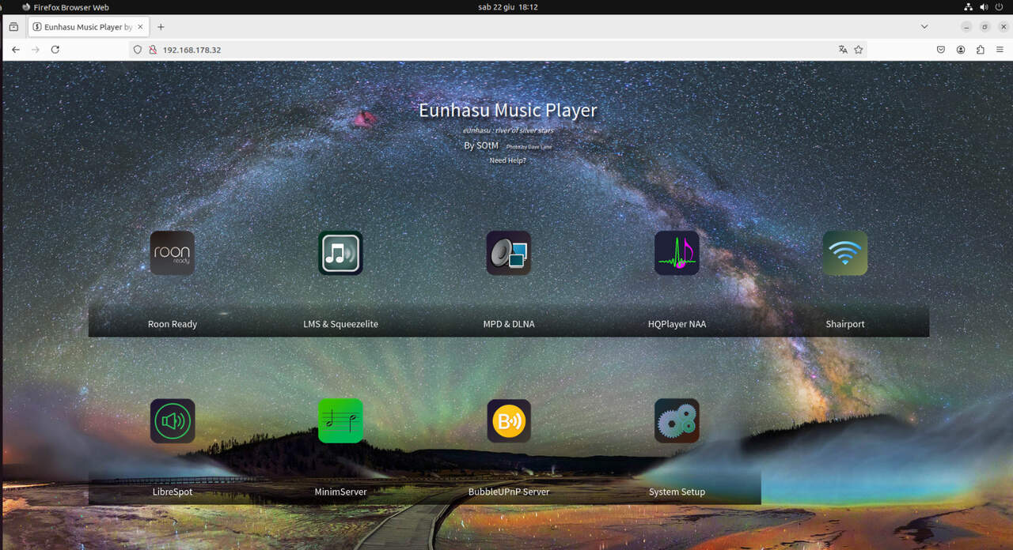Click the shield tracking protection icon
Image resolution: width=1013 pixels, height=550 pixels.
point(138,50)
